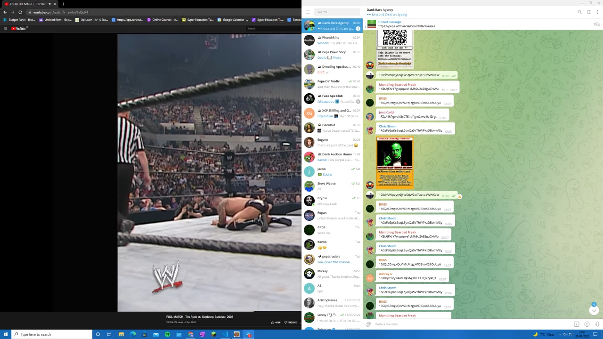The width and height of the screenshot is (603, 339).
Task: Click the taskbar search box
Action: tap(52, 334)
